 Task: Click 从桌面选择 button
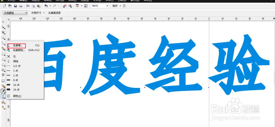pos(54,13)
